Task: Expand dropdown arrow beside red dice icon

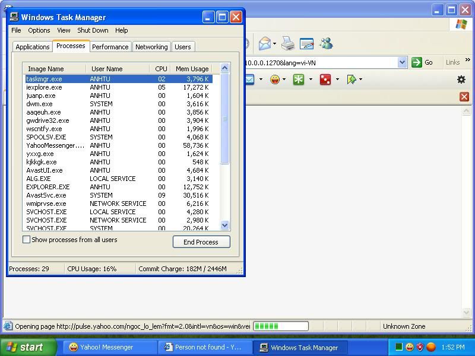Action: (337, 80)
